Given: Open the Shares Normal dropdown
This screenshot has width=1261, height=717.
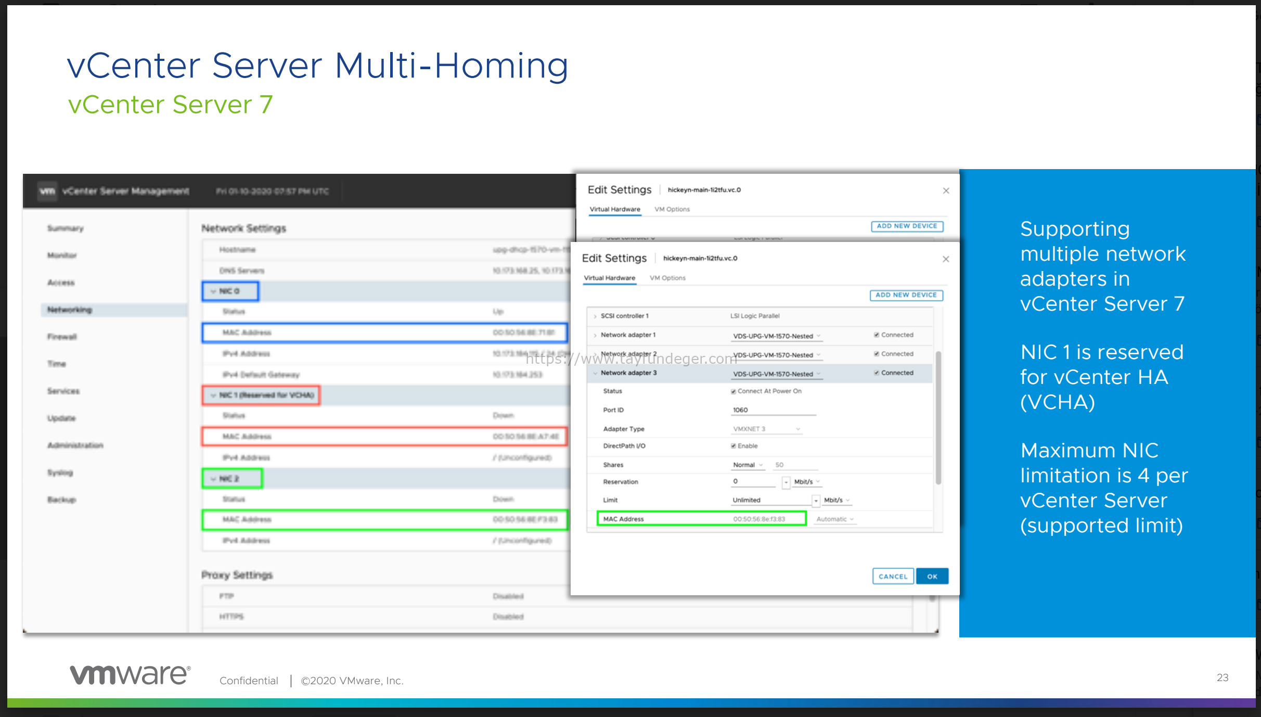Looking at the screenshot, I should (x=748, y=465).
